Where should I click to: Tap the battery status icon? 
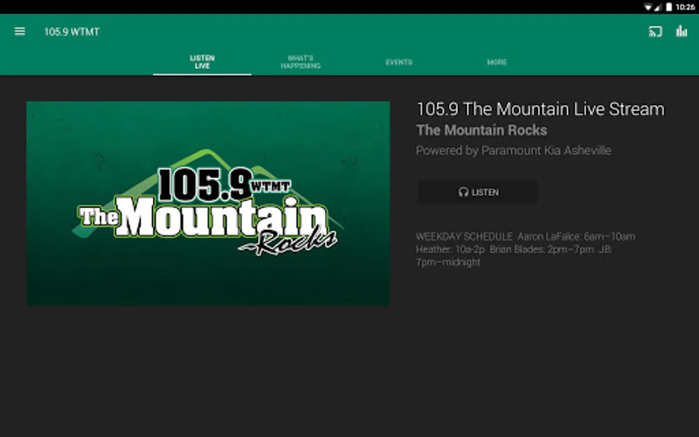(669, 7)
